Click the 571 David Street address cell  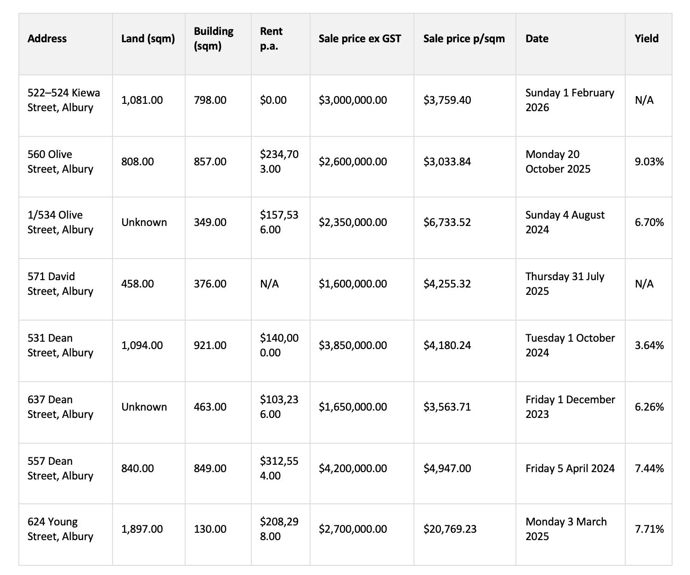[60, 284]
